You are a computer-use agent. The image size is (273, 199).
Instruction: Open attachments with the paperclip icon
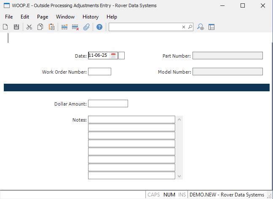pos(86,27)
